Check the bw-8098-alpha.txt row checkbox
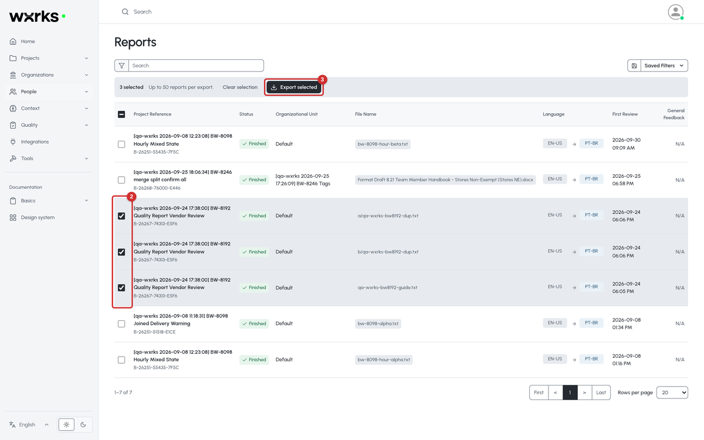This screenshot has width=704, height=440. click(121, 324)
